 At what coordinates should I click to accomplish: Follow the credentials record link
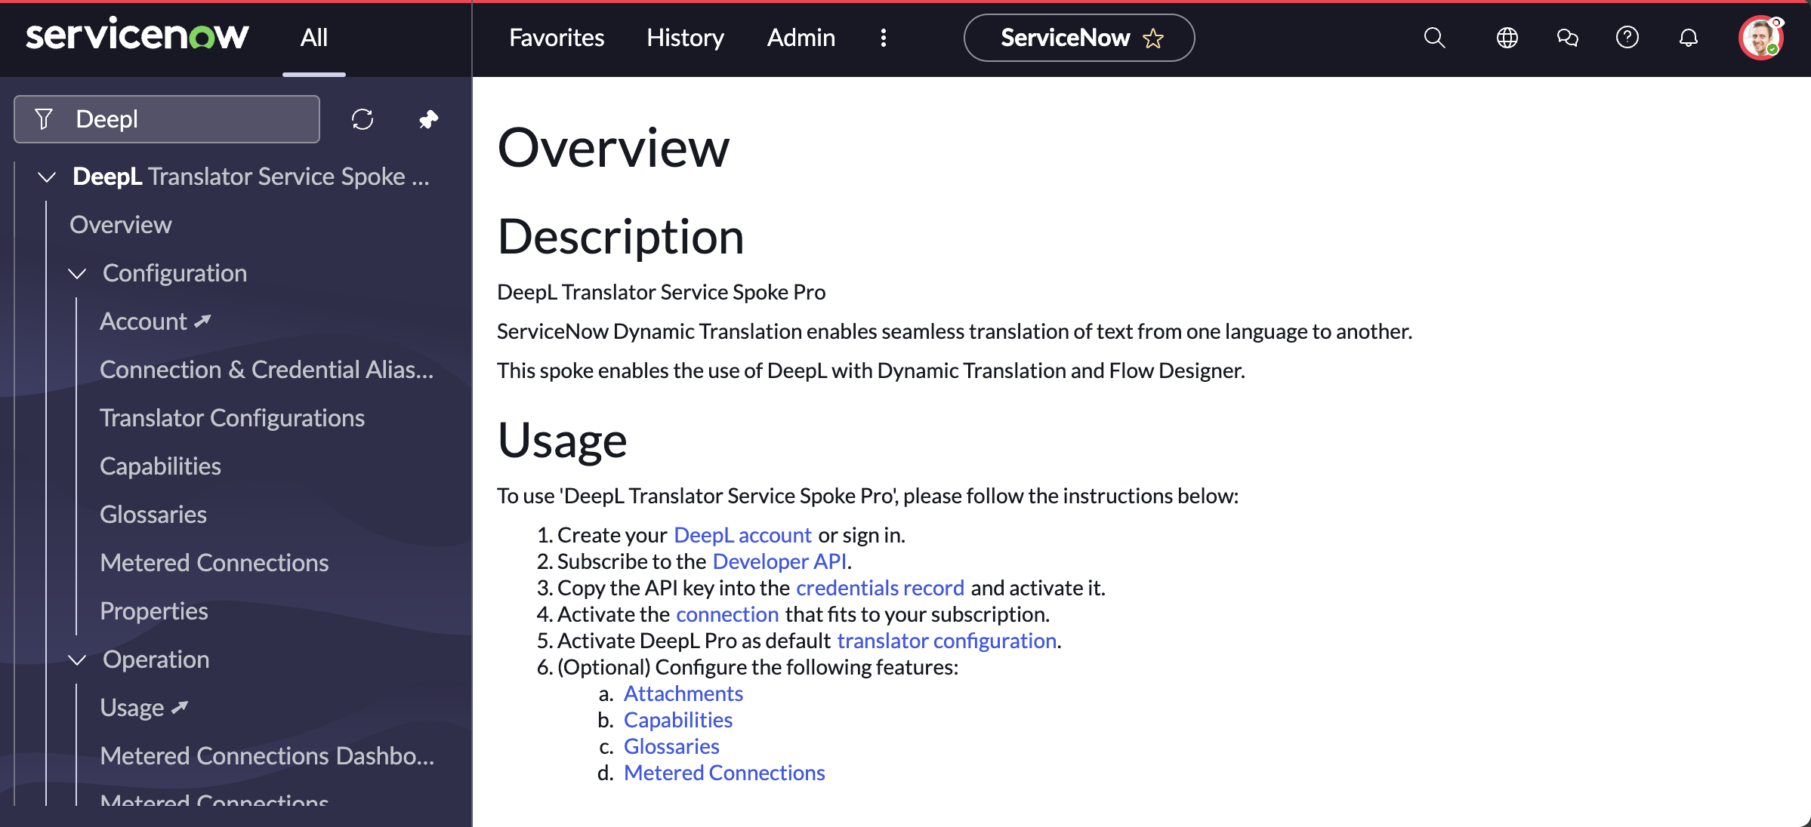click(x=880, y=588)
